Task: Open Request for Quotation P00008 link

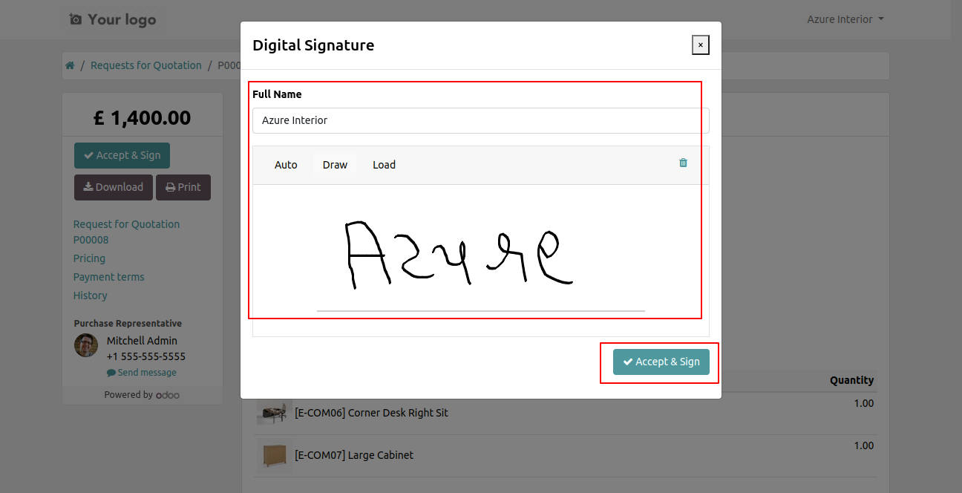Action: [126, 232]
